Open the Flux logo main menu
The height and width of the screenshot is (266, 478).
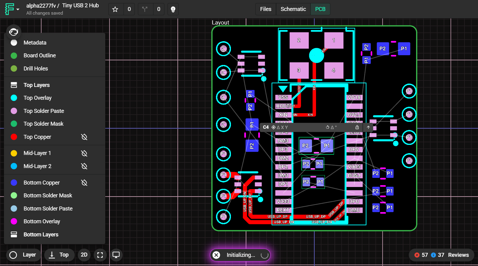pyautogui.click(x=12, y=9)
